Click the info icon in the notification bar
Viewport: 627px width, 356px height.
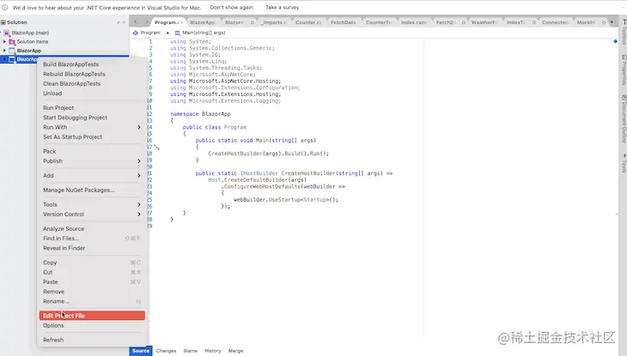coord(5,7)
